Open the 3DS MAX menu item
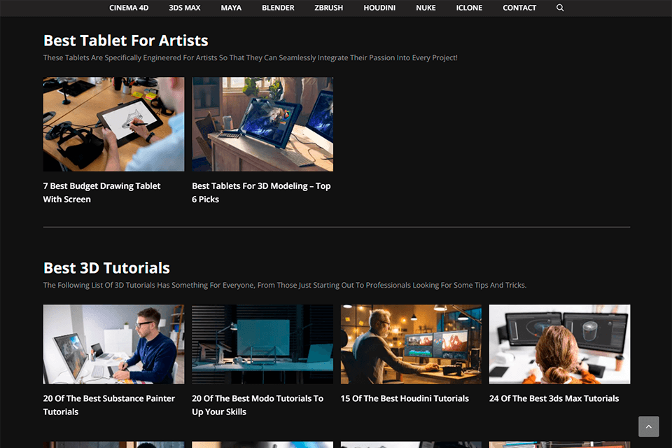The height and width of the screenshot is (448, 672). tap(184, 8)
